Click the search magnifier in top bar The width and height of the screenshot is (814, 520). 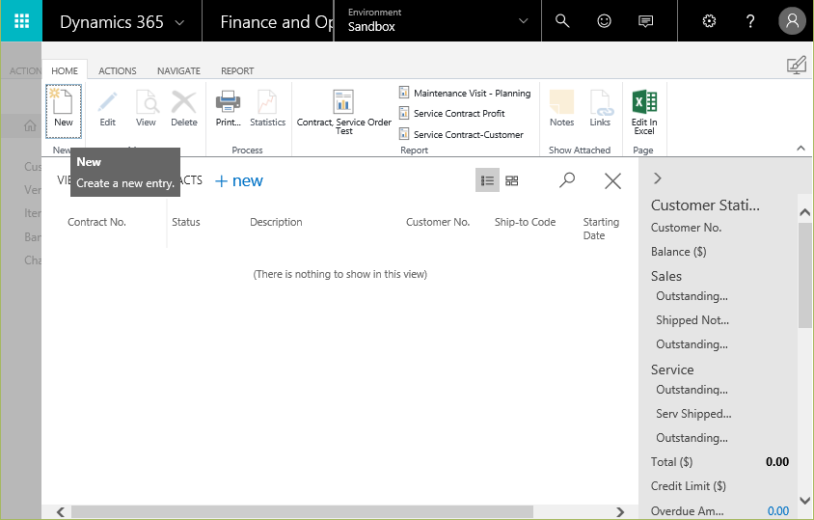click(562, 21)
